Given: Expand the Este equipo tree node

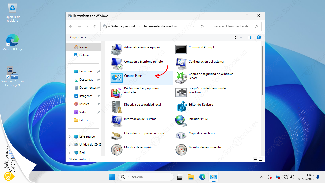Looking at the screenshot, I should pos(70,136).
